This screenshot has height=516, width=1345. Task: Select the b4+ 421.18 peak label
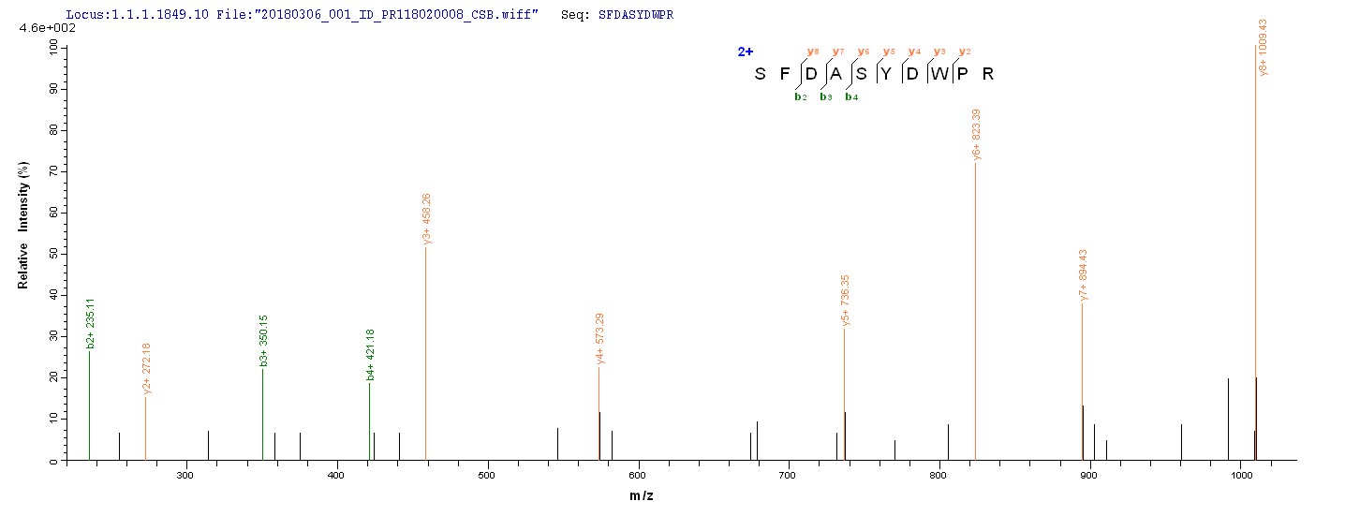(371, 354)
